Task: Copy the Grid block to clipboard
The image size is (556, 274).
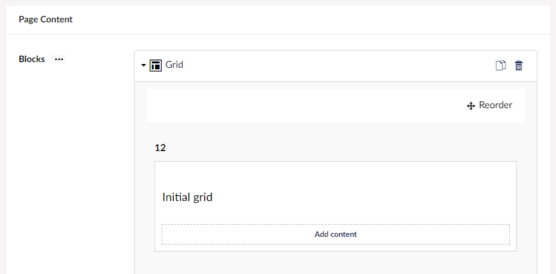Action: 500,65
